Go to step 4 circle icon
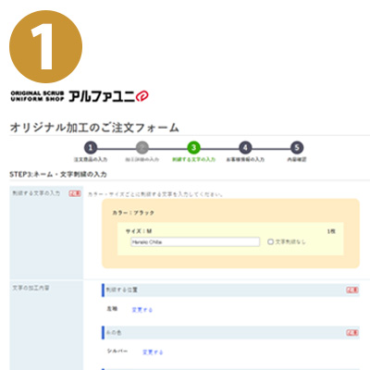 tap(245, 148)
